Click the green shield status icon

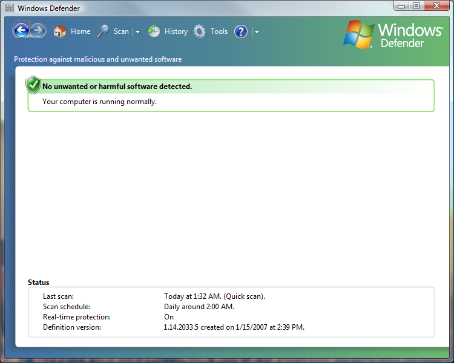(33, 85)
